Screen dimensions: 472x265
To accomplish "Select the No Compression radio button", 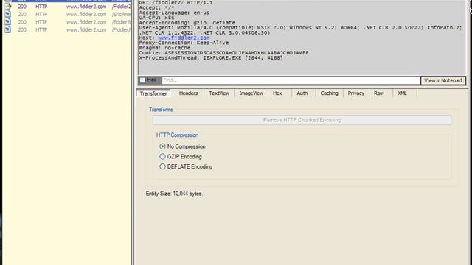I will pyautogui.click(x=162, y=146).
